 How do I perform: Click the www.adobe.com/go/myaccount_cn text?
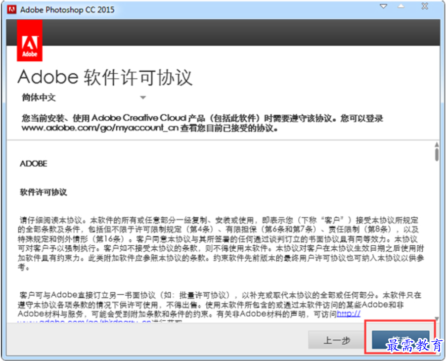click(x=100, y=128)
